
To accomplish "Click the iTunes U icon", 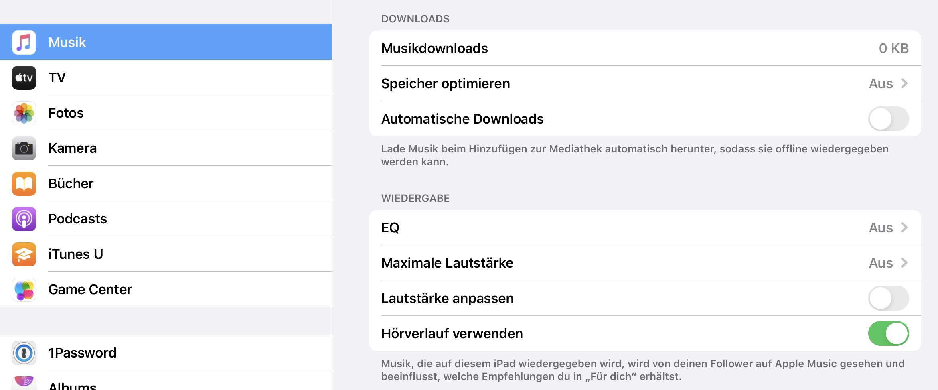I will coord(24,254).
